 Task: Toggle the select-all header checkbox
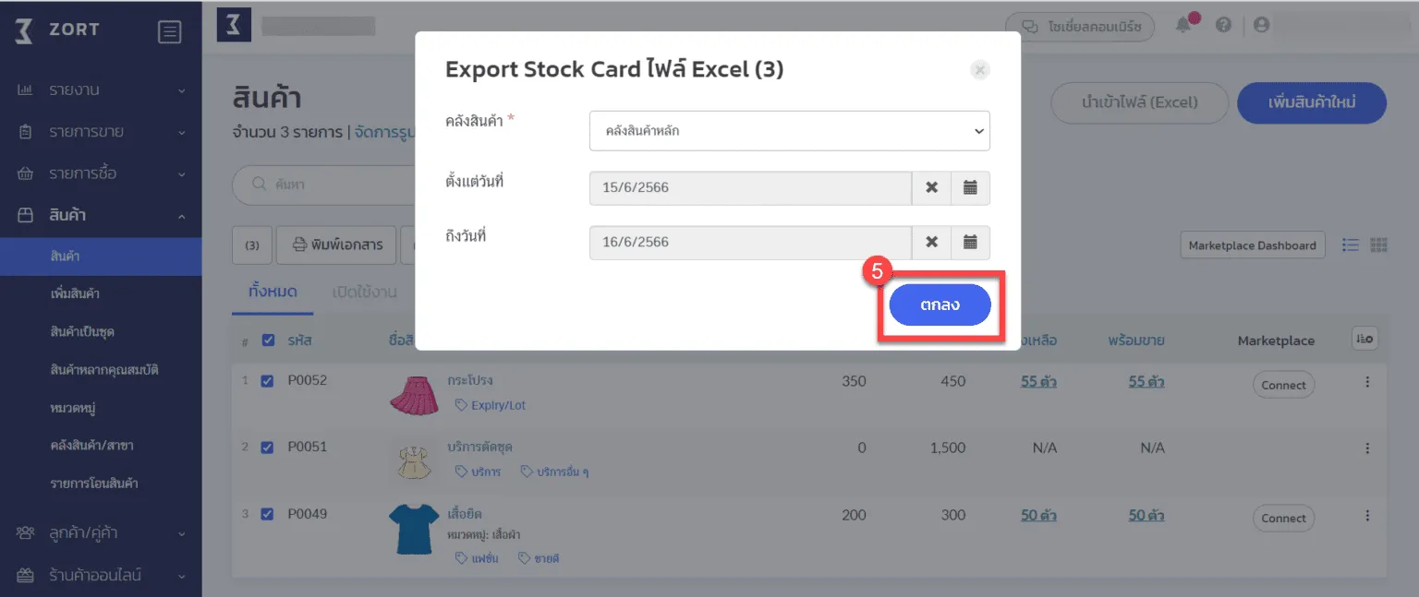269,340
